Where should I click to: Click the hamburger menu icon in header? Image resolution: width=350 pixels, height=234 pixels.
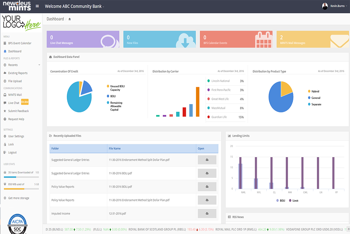[x=37, y=6]
